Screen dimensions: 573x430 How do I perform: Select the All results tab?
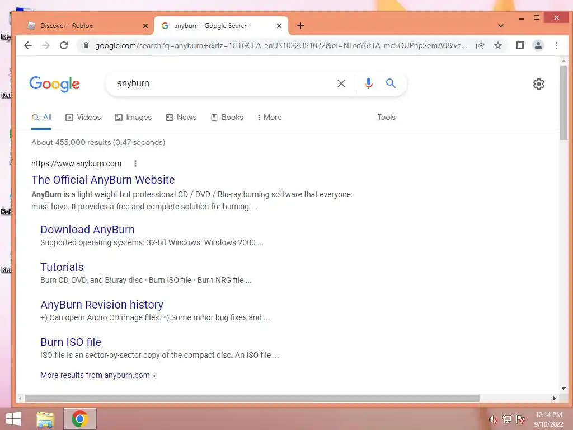[x=41, y=118]
